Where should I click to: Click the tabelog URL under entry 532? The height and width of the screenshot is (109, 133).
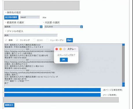pos(30,73)
